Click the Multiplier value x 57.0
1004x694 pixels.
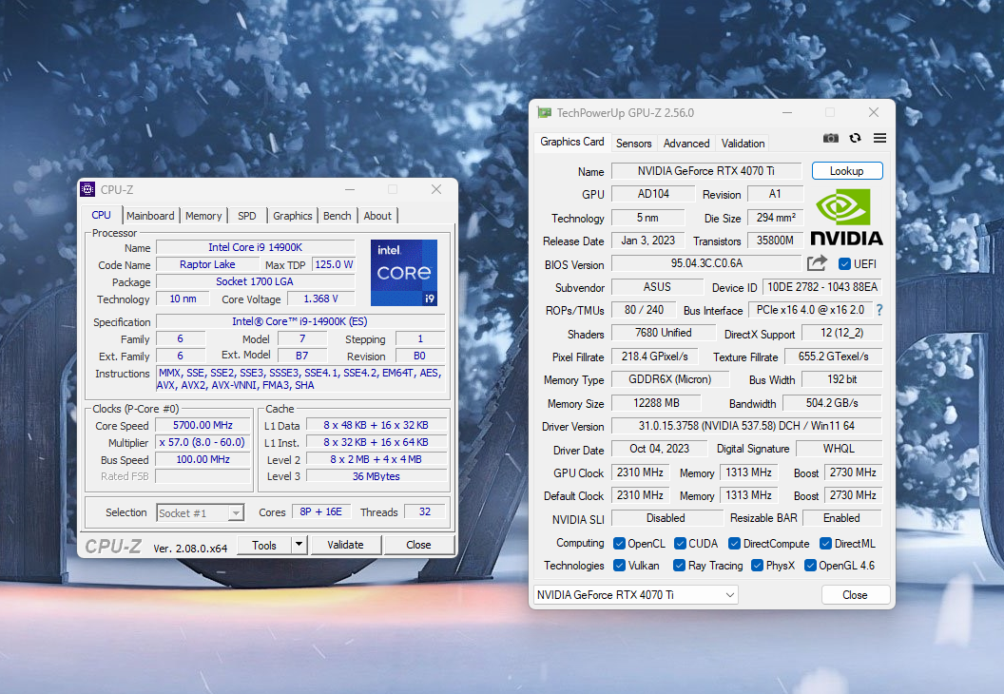click(203, 442)
